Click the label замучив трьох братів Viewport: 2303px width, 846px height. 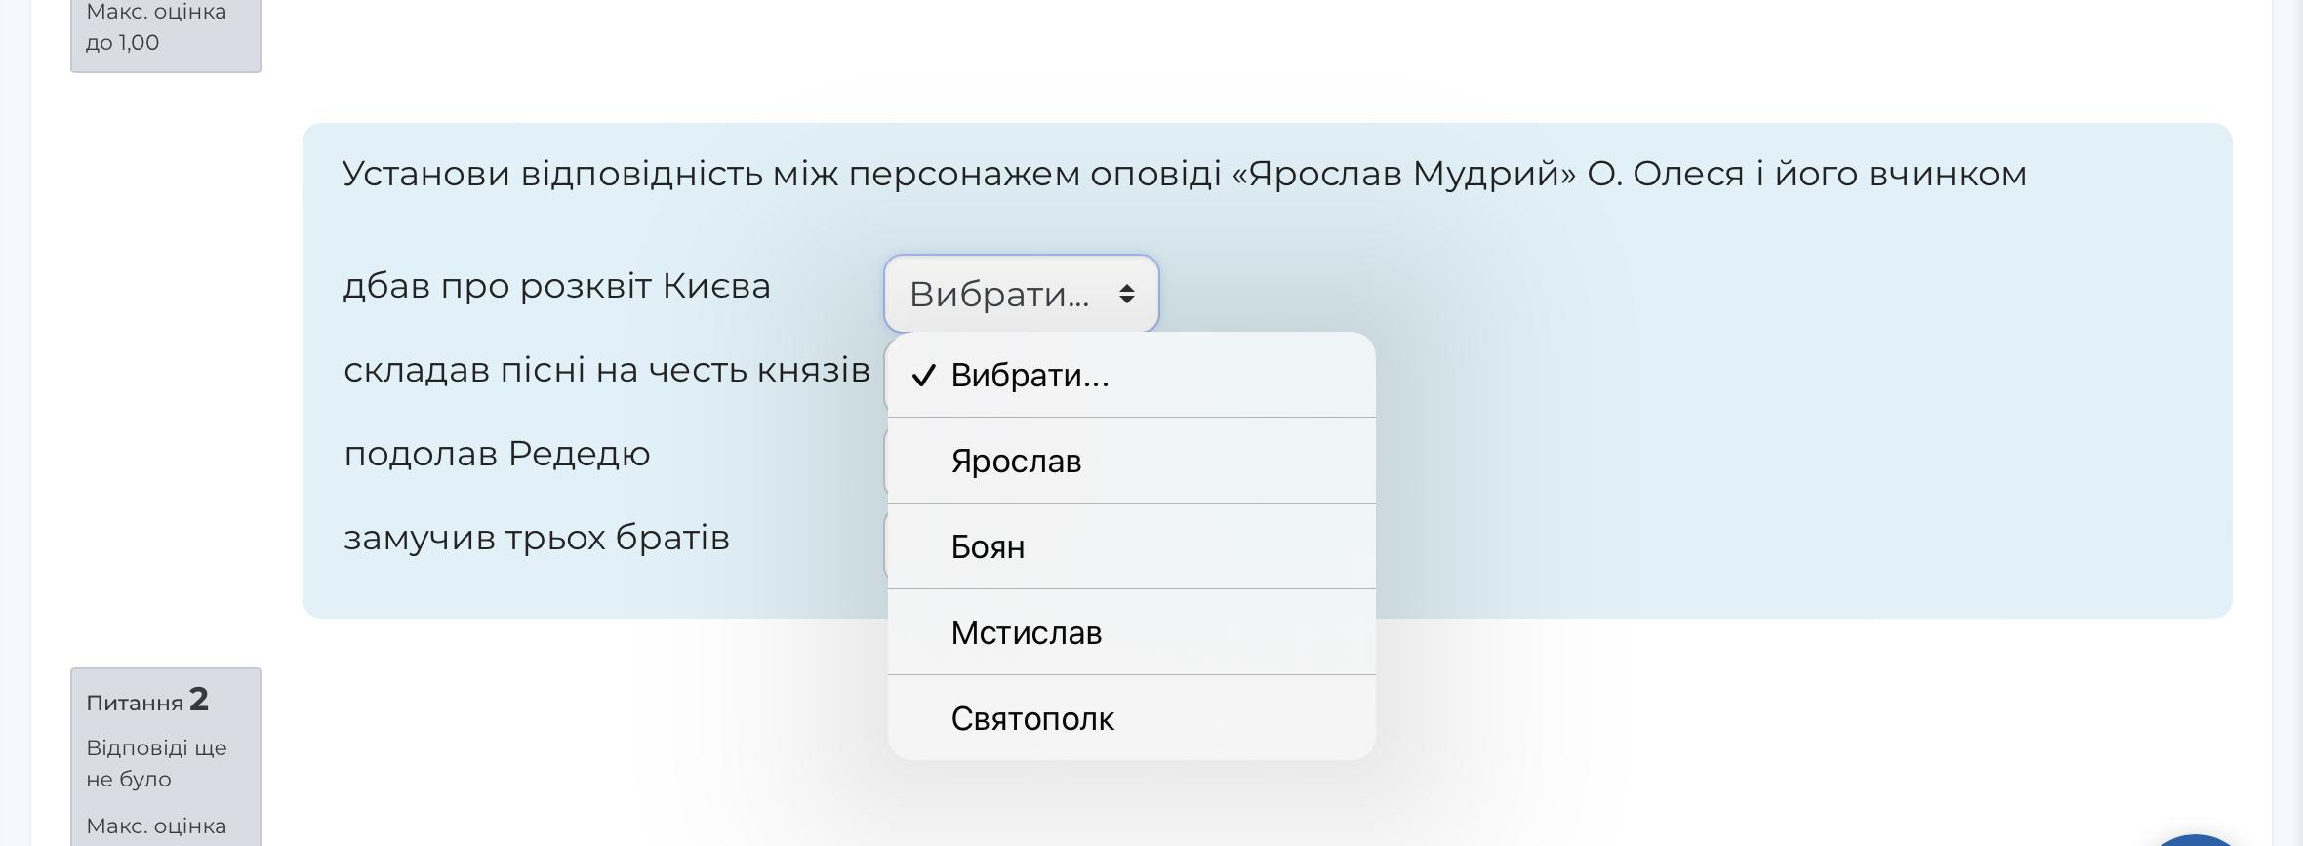coord(537,539)
